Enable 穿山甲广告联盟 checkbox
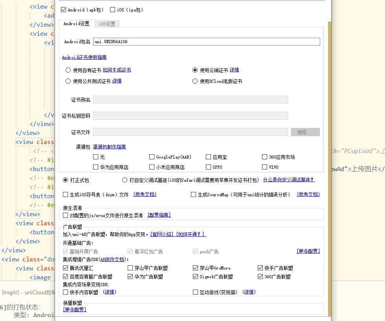This screenshot has height=321, width=385. tap(130, 268)
